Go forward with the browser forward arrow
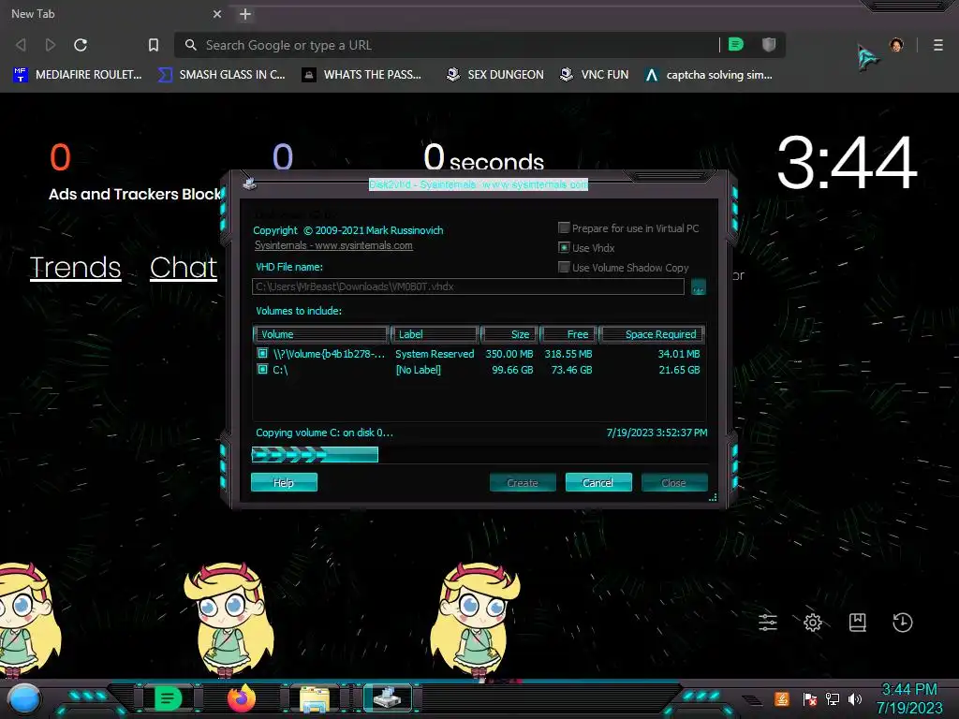Viewport: 959px width, 719px height. coord(51,45)
